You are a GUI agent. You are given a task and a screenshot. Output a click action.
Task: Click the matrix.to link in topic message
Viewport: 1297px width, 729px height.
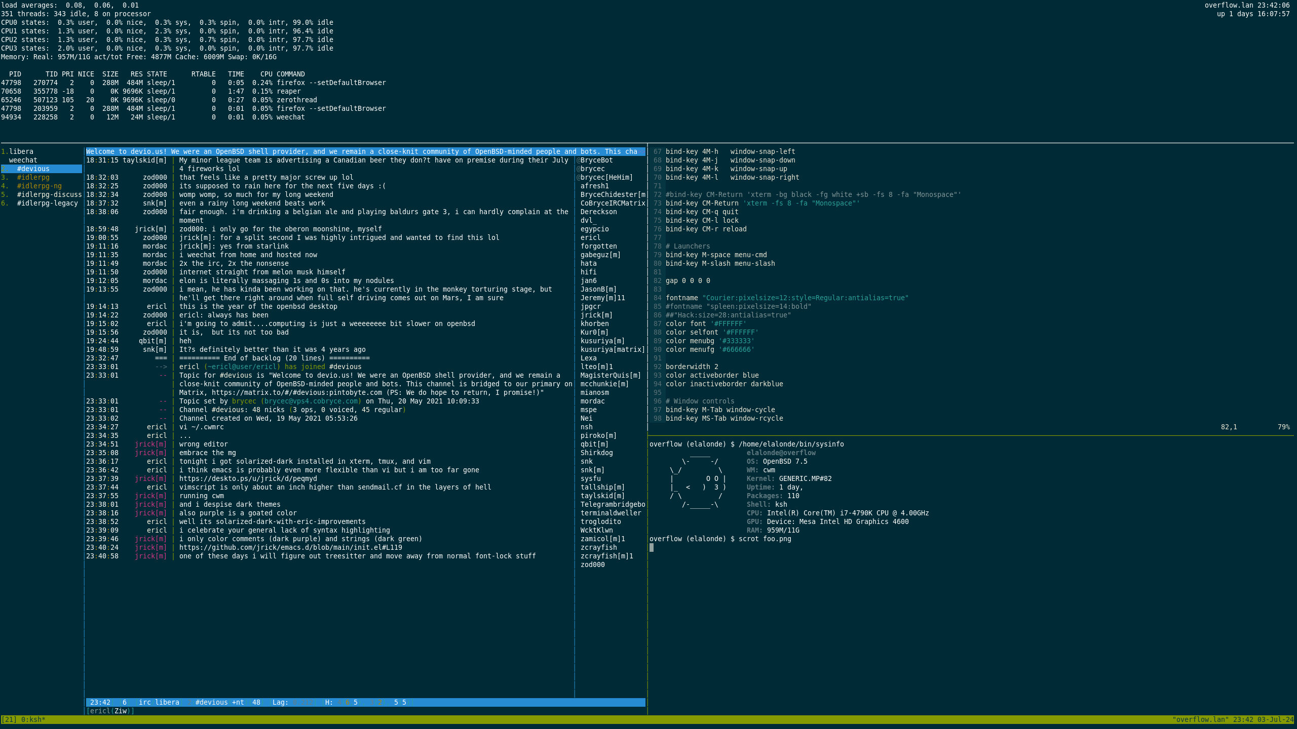tap(296, 392)
